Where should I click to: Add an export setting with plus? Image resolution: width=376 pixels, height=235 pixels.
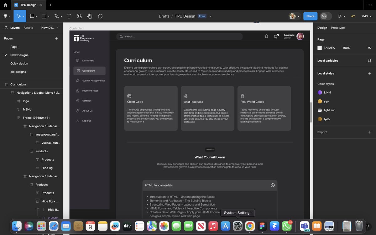[x=370, y=132]
